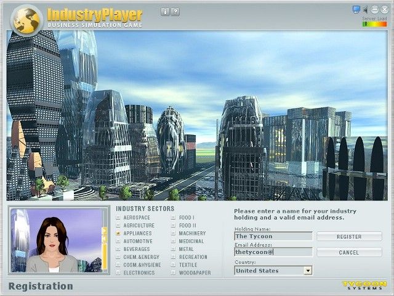The width and height of the screenshot is (394, 296).
Task: Click the info 'i' icon
Action: pyautogui.click(x=164, y=12)
